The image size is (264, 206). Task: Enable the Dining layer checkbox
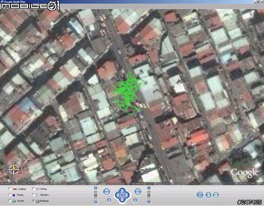tap(33, 189)
